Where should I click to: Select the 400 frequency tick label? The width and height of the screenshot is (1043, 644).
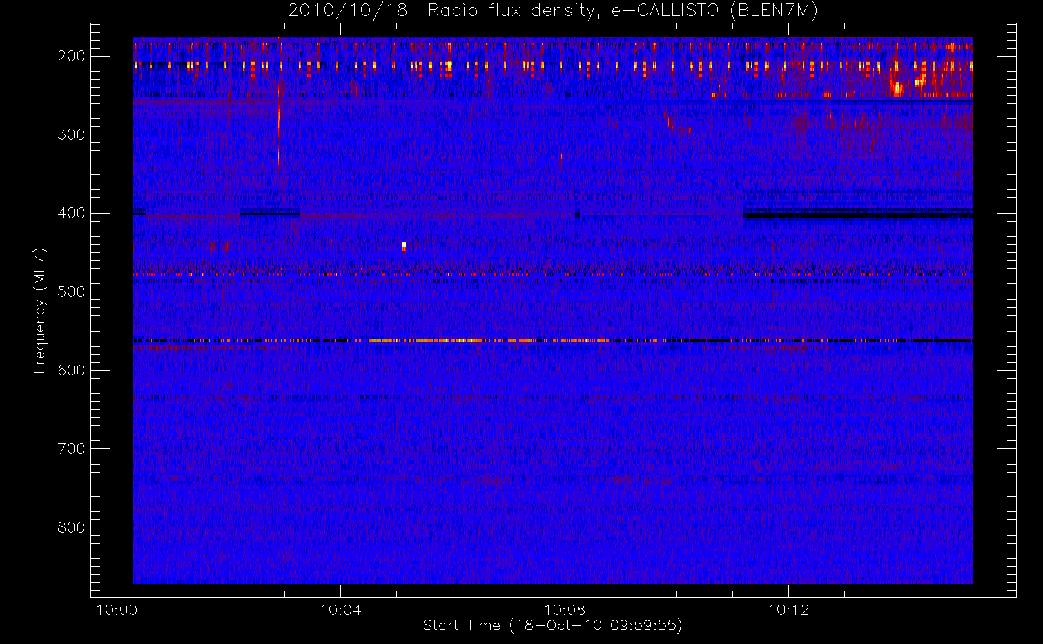click(x=71, y=213)
